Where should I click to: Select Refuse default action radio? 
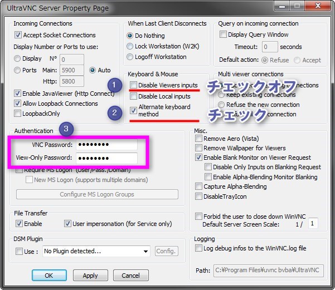pyautogui.click(x=265, y=60)
